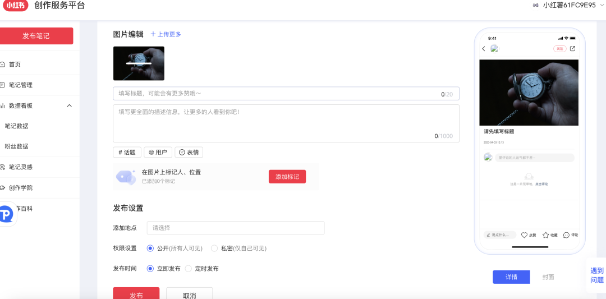Image resolution: width=606 pixels, height=299 pixels.
Task: Click the blue floating P icon
Action: [6, 214]
